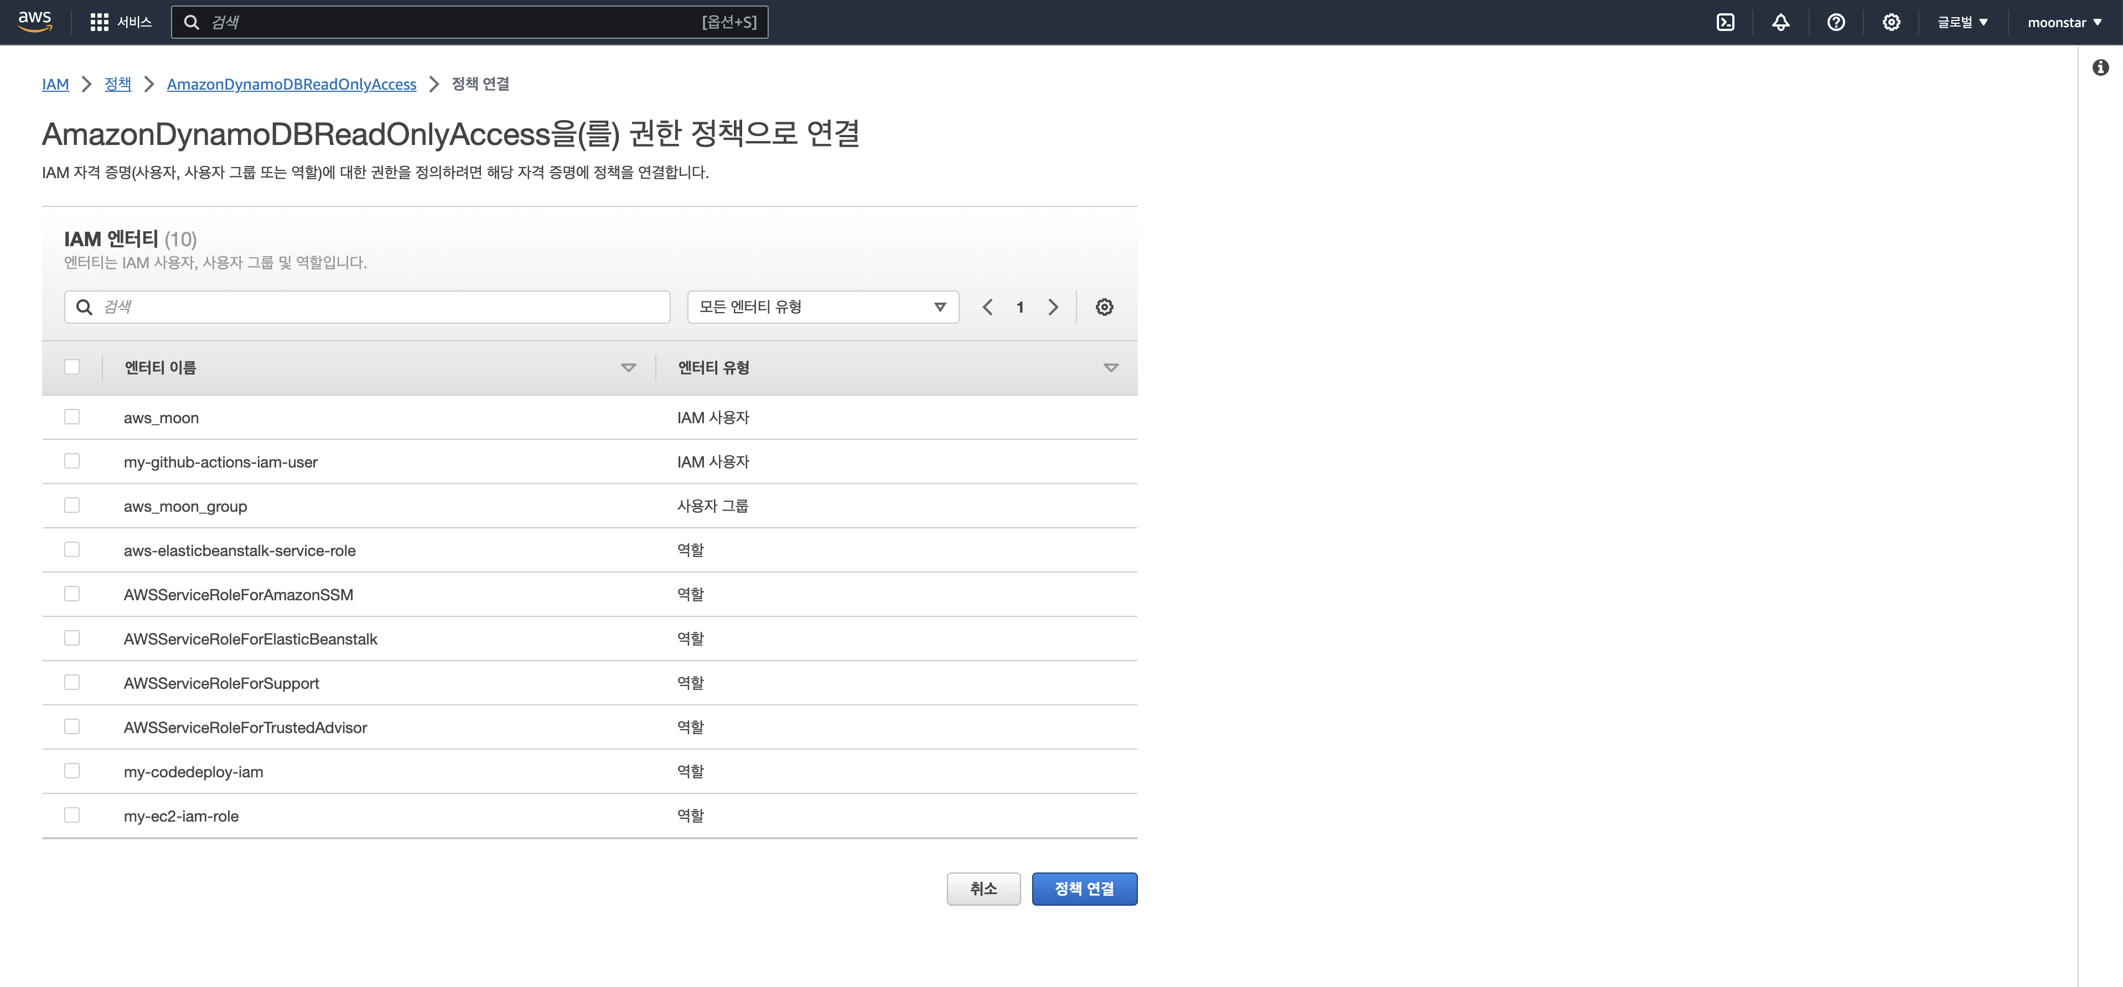Open table preferences gear icon
The height and width of the screenshot is (987, 2123).
pos(1104,307)
